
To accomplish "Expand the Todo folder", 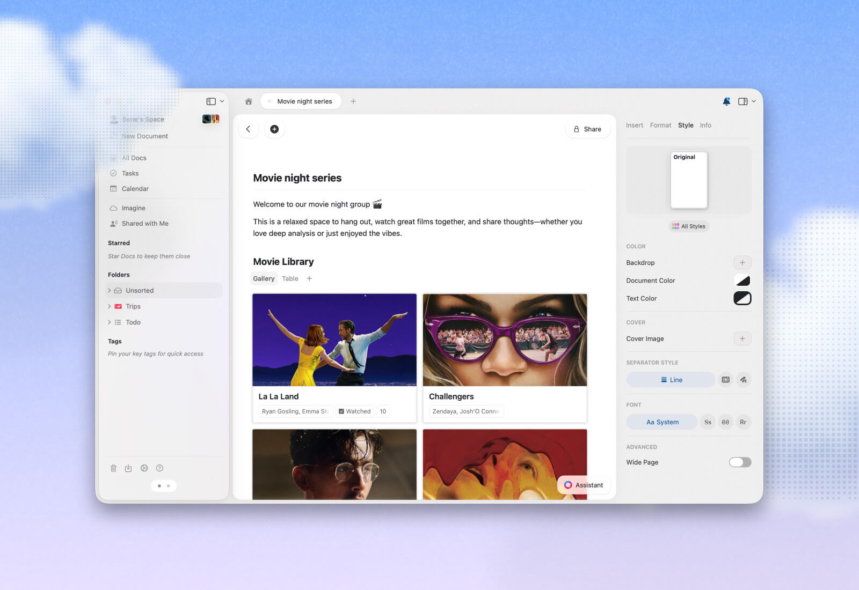I will click(110, 322).
